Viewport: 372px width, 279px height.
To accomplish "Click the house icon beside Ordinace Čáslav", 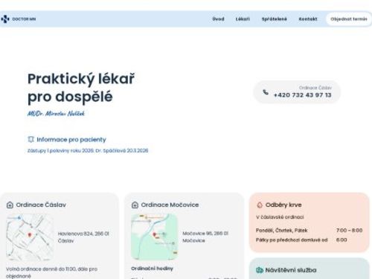I will [x=10, y=205].
